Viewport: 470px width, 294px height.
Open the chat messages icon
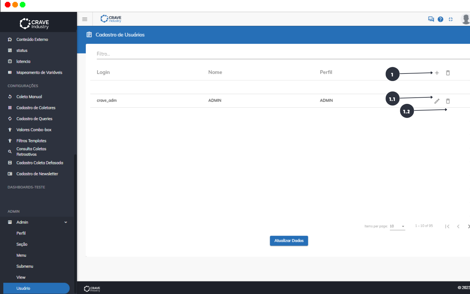[431, 19]
